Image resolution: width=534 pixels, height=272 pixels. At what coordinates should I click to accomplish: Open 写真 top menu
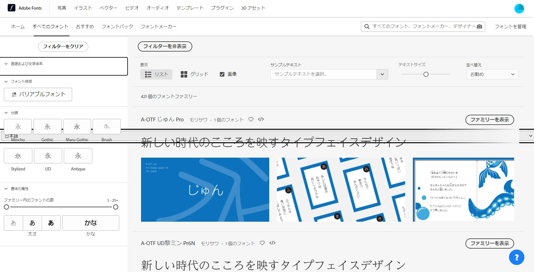[62, 8]
